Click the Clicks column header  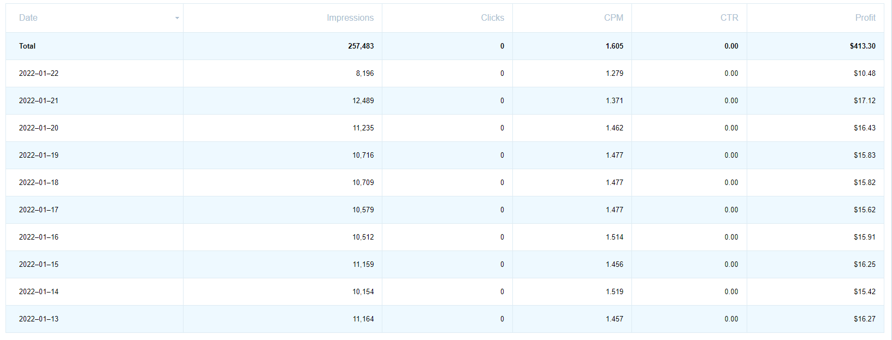click(x=492, y=18)
